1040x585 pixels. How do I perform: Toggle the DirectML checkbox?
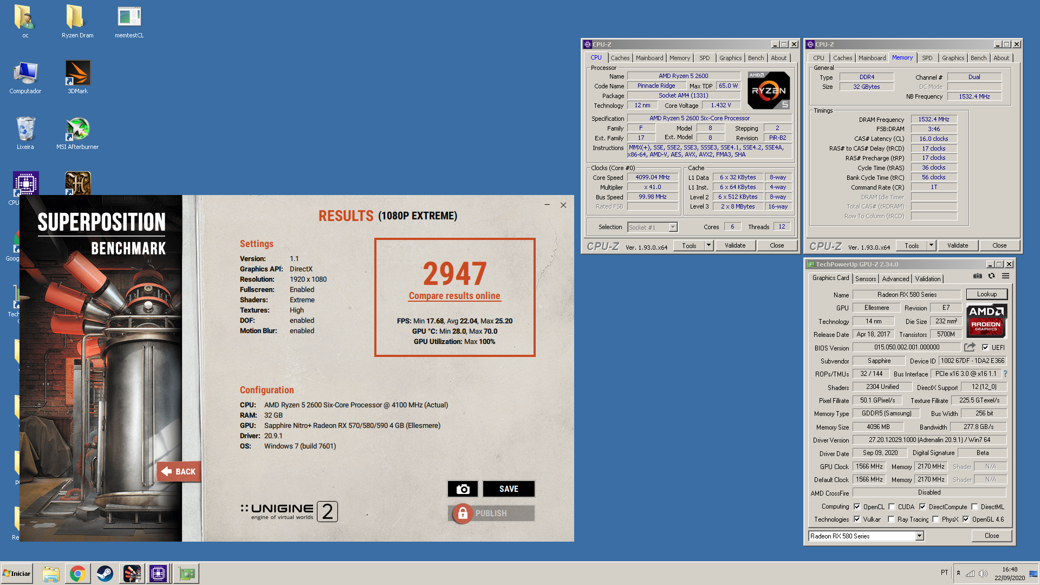974,507
